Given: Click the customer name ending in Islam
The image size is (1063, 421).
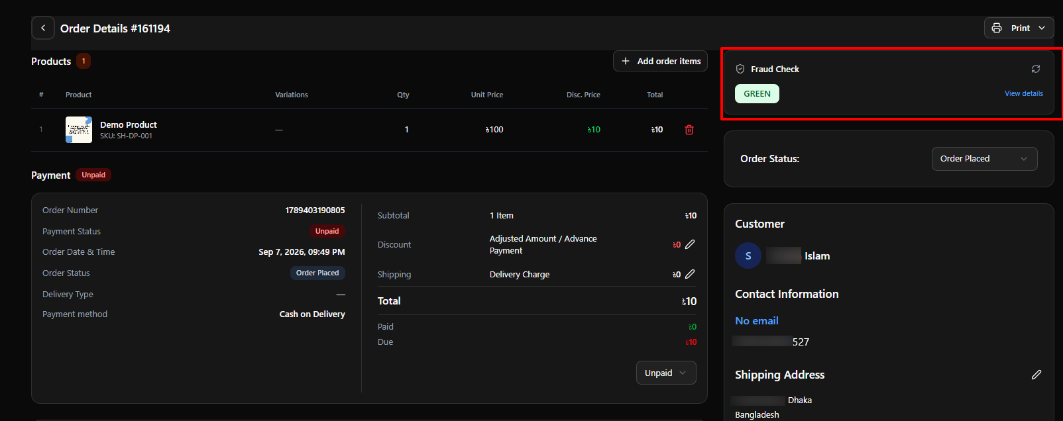Looking at the screenshot, I should [798, 256].
